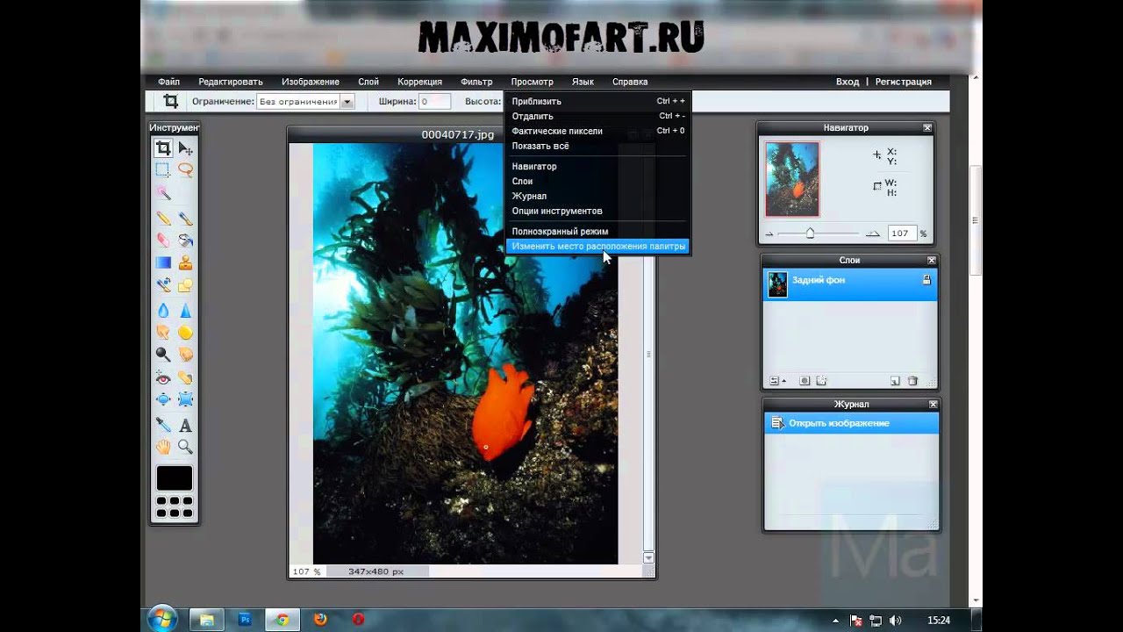The width and height of the screenshot is (1123, 632).
Task: Click Изменить место расположения палитры
Action: pos(598,247)
